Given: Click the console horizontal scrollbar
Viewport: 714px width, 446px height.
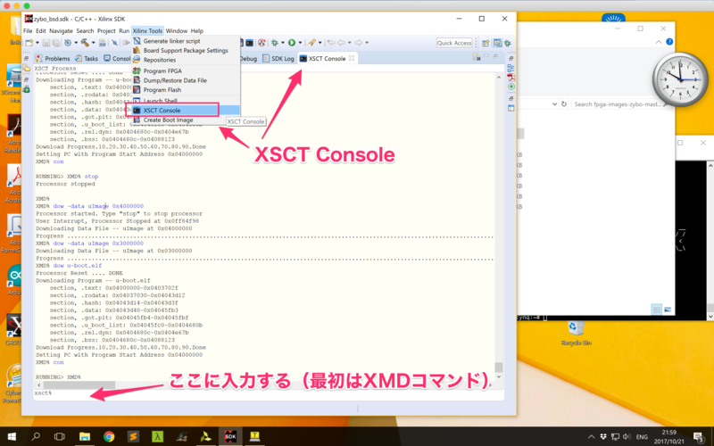Looking at the screenshot, I should pyautogui.click(x=79, y=385).
